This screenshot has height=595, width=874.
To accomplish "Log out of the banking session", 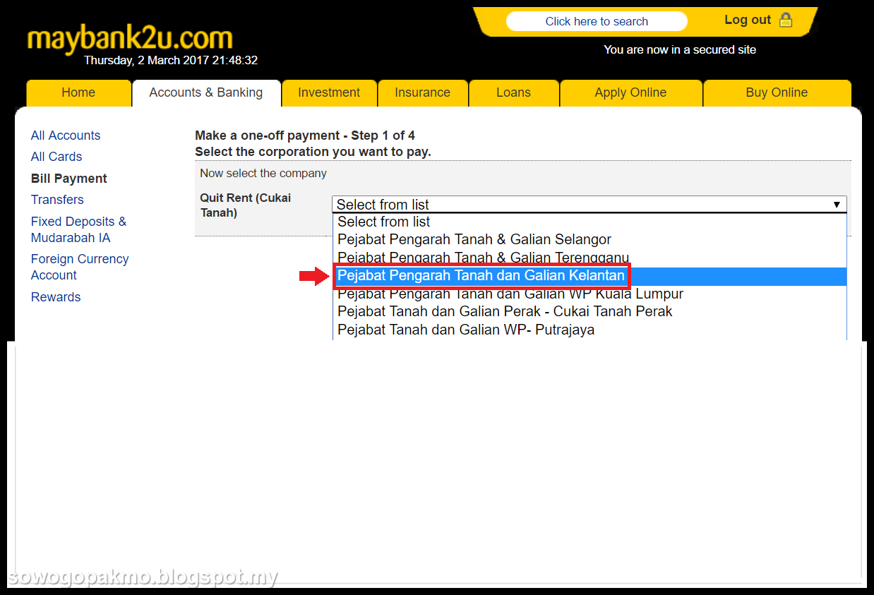I will pos(748,20).
